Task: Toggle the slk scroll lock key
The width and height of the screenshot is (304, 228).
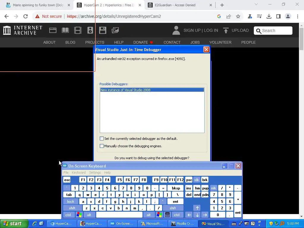Action: (x=197, y=180)
